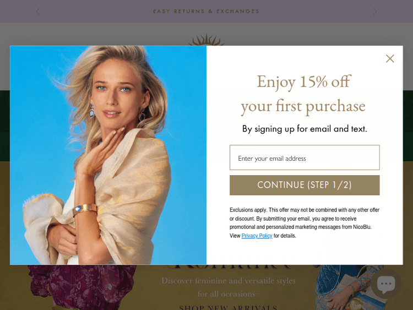
Task: Click the Easy Returns & Exchanges announcement
Action: (206, 12)
